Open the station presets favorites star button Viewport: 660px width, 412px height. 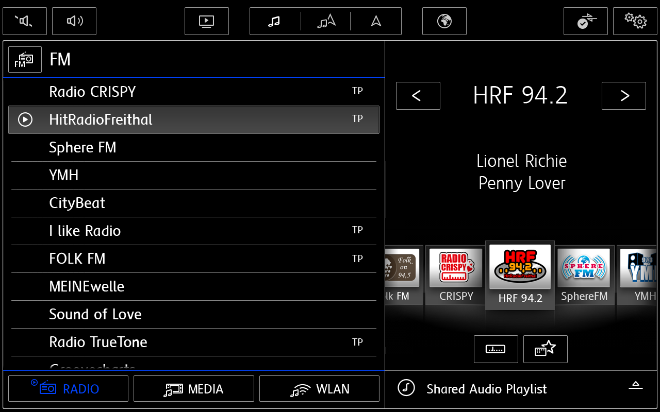tap(546, 349)
